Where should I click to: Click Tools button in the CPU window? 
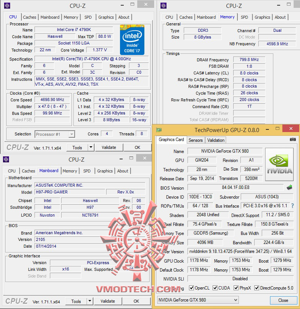pos(77,147)
